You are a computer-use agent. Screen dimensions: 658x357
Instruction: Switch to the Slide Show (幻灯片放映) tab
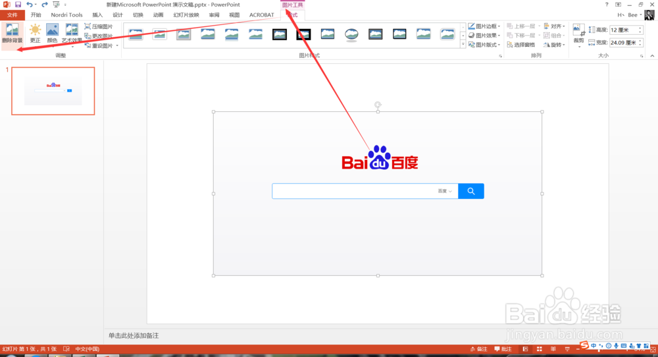coord(186,14)
